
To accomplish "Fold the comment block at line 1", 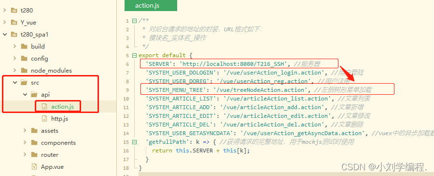I will [x=135, y=21].
